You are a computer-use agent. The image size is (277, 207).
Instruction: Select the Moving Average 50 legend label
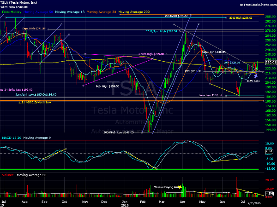38,12
